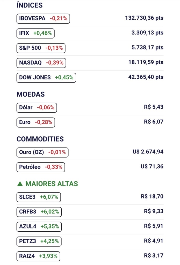
Task: Click the Dólar price R$ 5,43
Action: pyautogui.click(x=154, y=107)
